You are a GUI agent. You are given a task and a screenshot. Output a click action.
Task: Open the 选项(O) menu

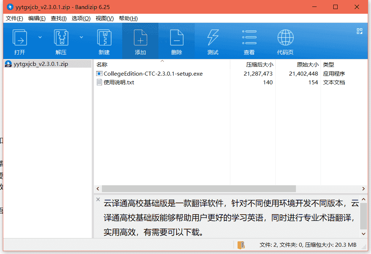81,18
